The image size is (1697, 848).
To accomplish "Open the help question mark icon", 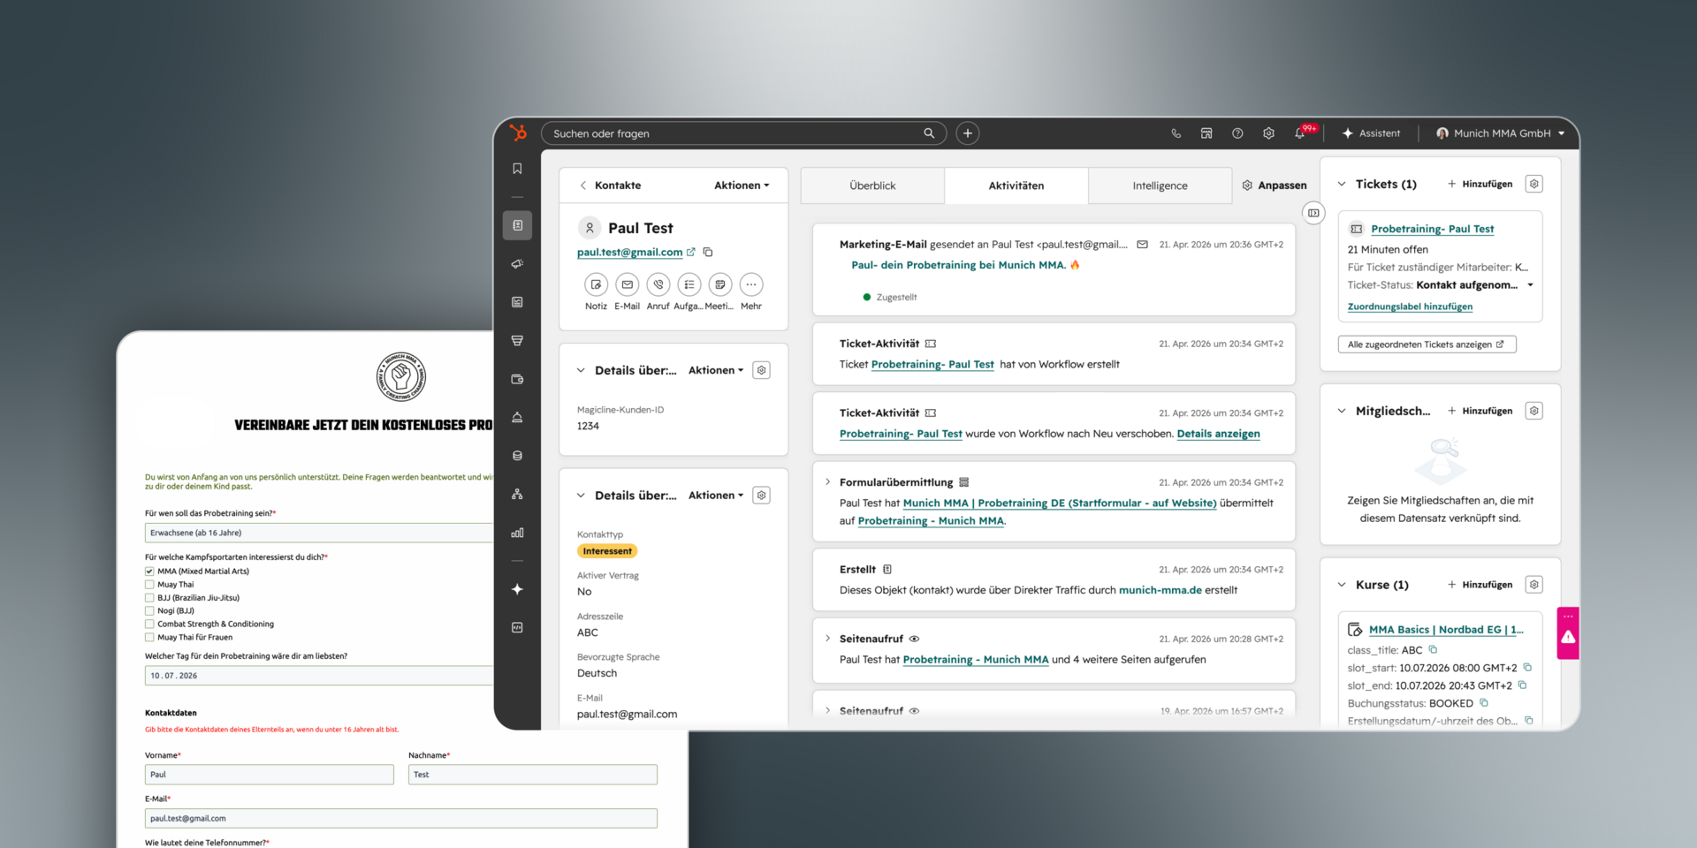I will coord(1237,133).
